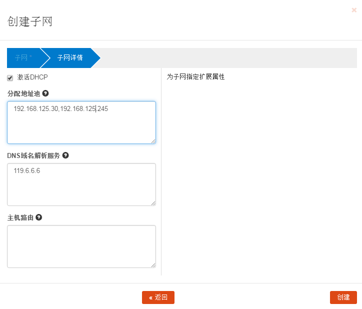Go to the 子网 step tab

click(x=23, y=58)
